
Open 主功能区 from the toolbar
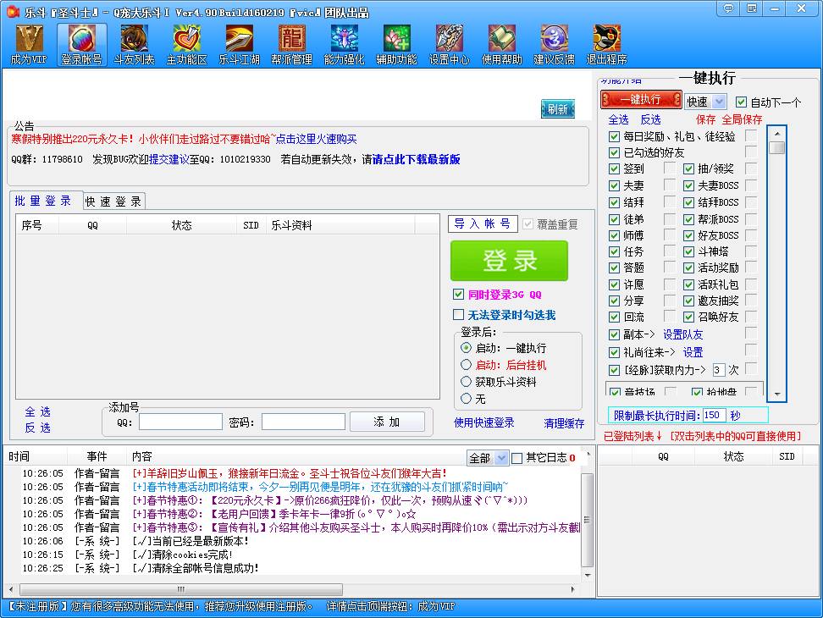186,42
